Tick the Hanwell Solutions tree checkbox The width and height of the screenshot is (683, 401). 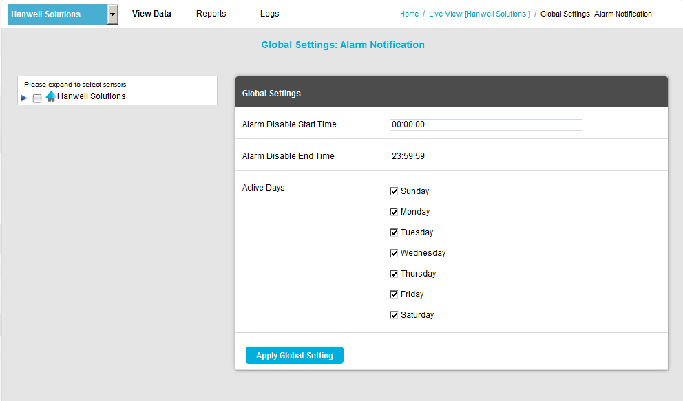click(x=37, y=98)
